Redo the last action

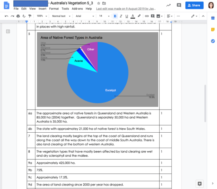point(12,16)
